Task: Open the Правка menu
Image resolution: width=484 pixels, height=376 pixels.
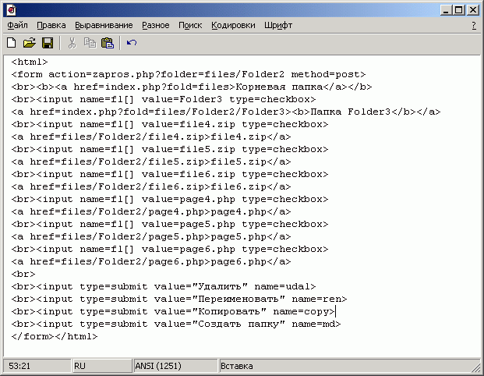Action: point(51,25)
